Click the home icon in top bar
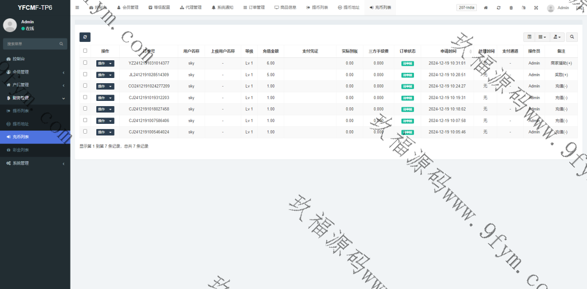587x289 pixels. [486, 8]
